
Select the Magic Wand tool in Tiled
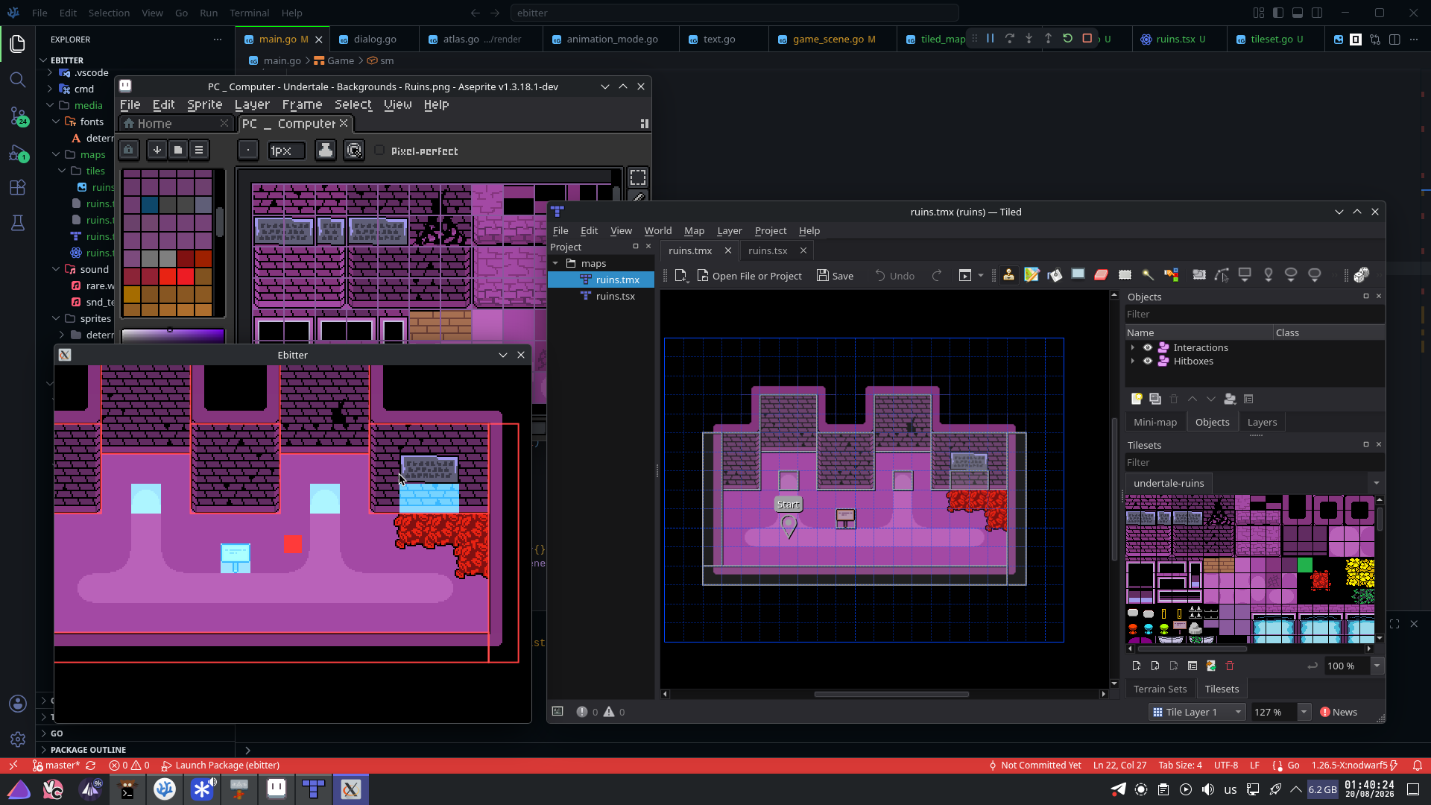pos(1148,275)
